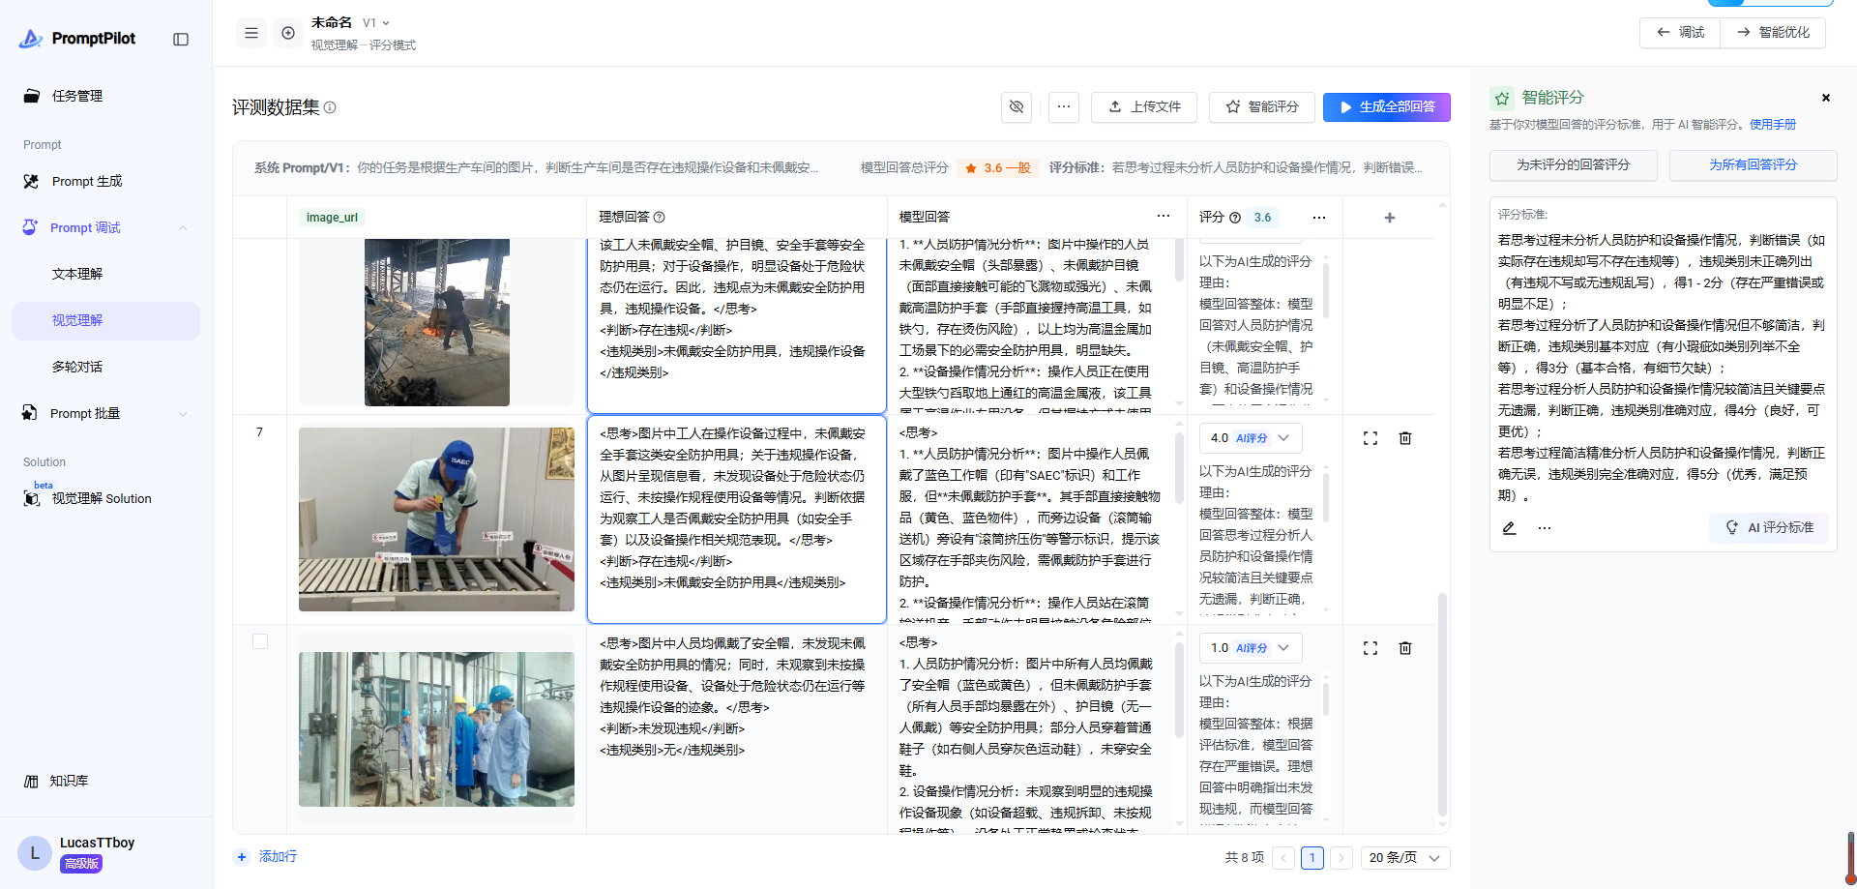Delete row 7 using the trash icon
Screen dimensions: 1857x889
click(1405, 438)
